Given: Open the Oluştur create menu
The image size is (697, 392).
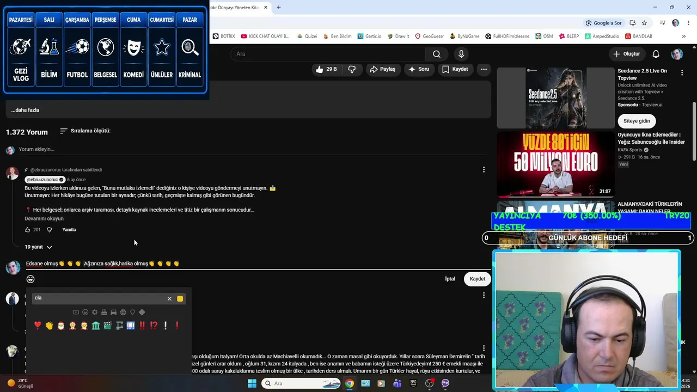Looking at the screenshot, I should coord(626,54).
